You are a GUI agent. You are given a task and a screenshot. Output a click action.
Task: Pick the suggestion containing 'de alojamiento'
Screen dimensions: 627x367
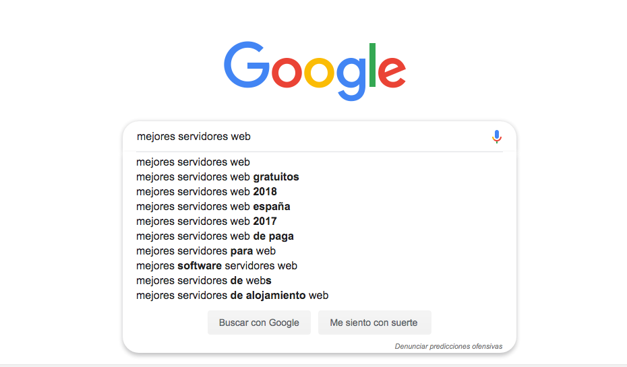[232, 296]
